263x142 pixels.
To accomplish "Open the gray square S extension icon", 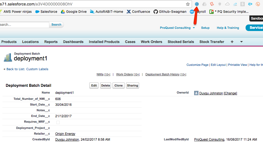I will 242,4.
